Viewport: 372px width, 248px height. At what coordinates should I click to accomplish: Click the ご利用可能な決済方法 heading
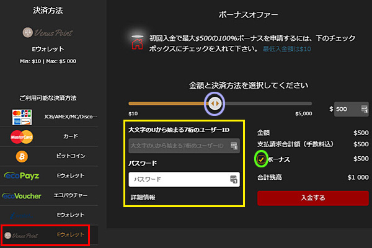pyautogui.click(x=48, y=98)
